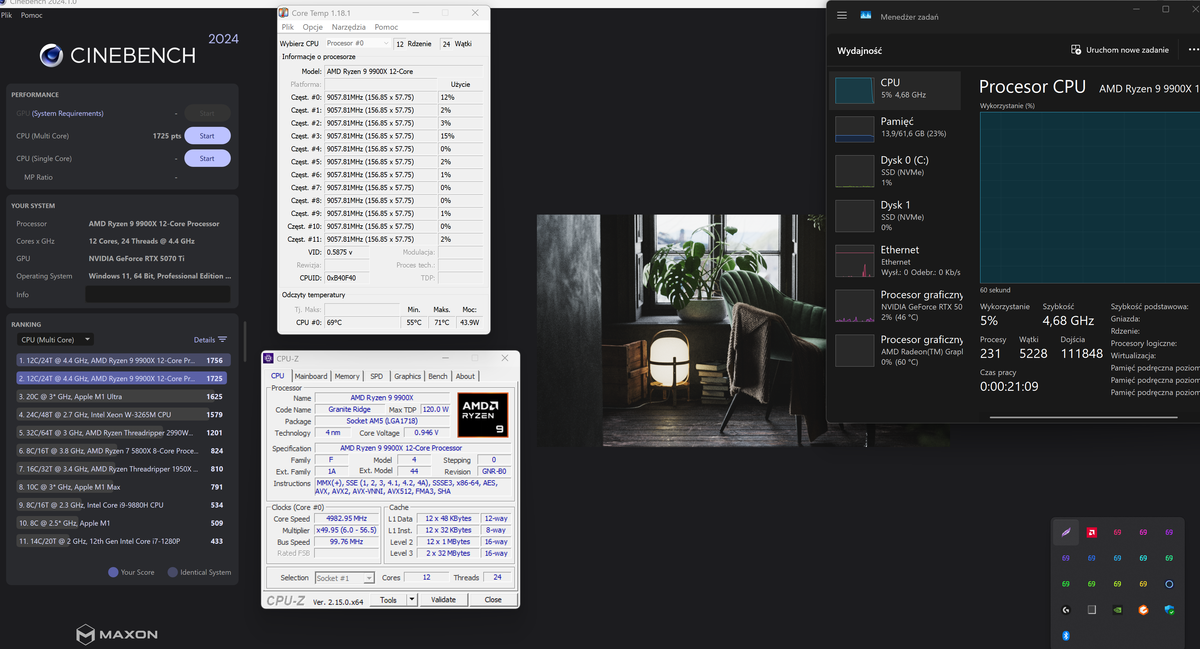Click the white grid tray icon
This screenshot has height=649, width=1200.
(x=1092, y=610)
